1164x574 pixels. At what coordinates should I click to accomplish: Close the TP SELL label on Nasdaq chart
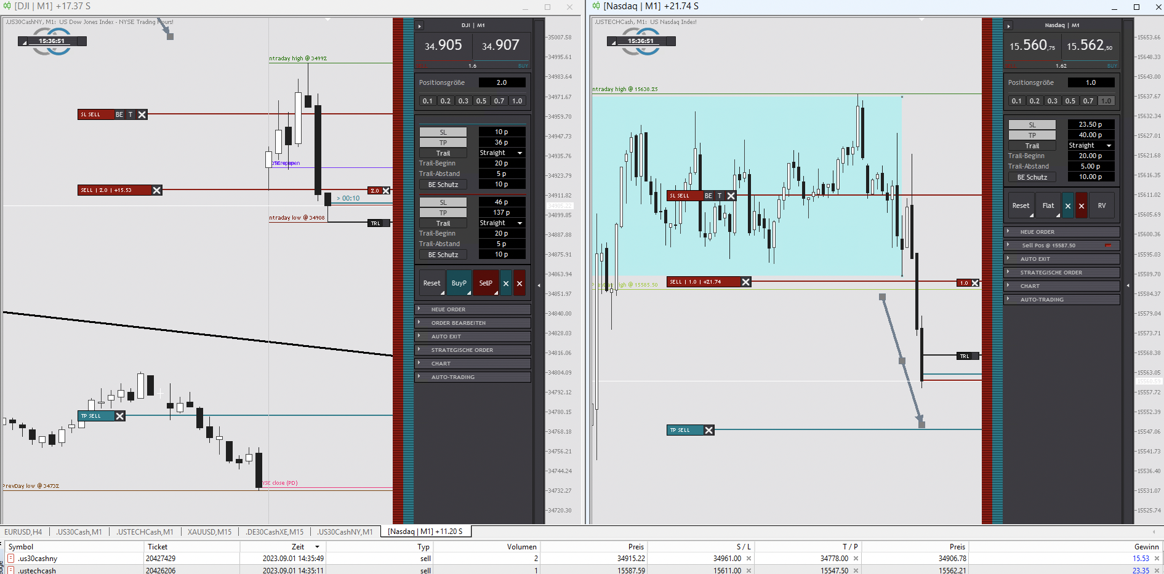coord(709,430)
